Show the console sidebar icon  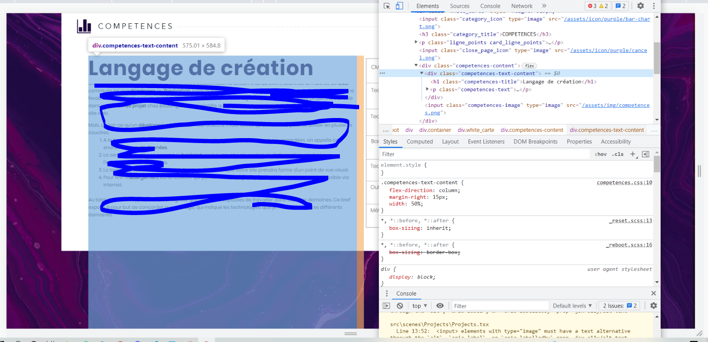tap(386, 306)
